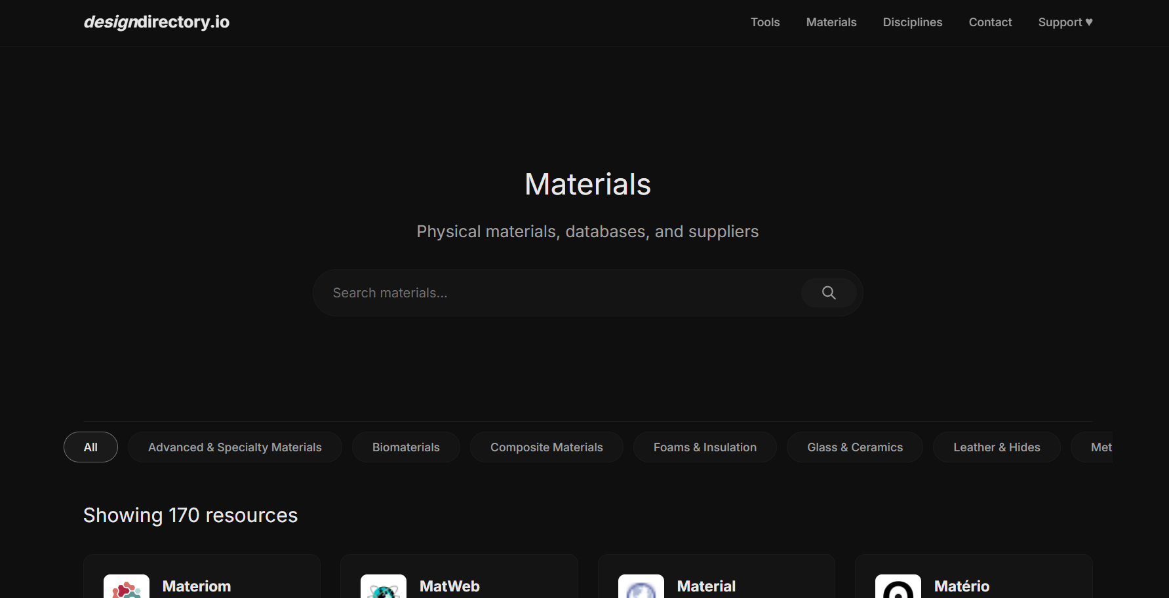Toggle the Biomaterials filter
The image size is (1169, 598).
pos(406,447)
